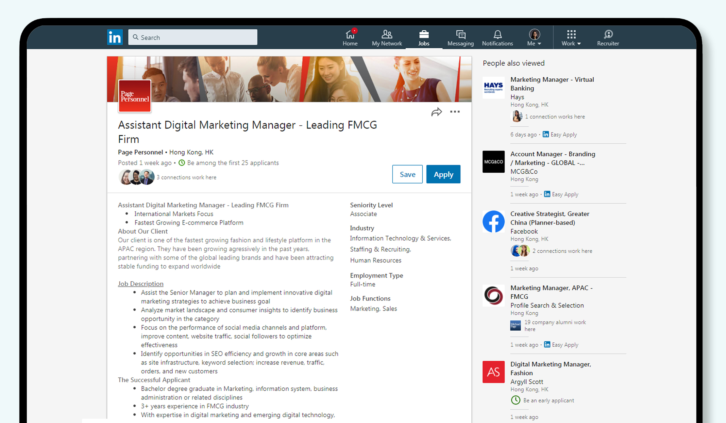Click the early applicant clock icon for Argyll Scott
The width and height of the screenshot is (726, 423).
515,400
